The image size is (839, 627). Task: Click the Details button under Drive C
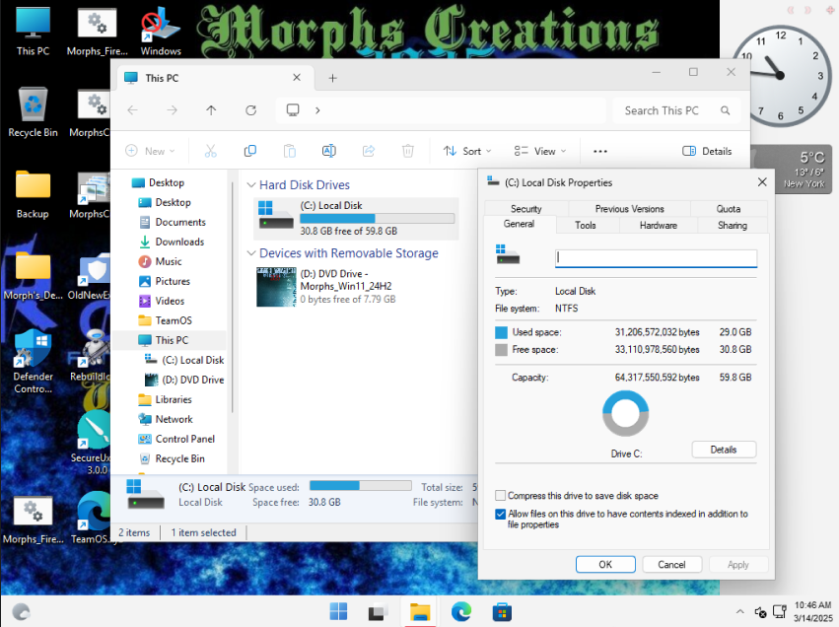[x=724, y=450]
